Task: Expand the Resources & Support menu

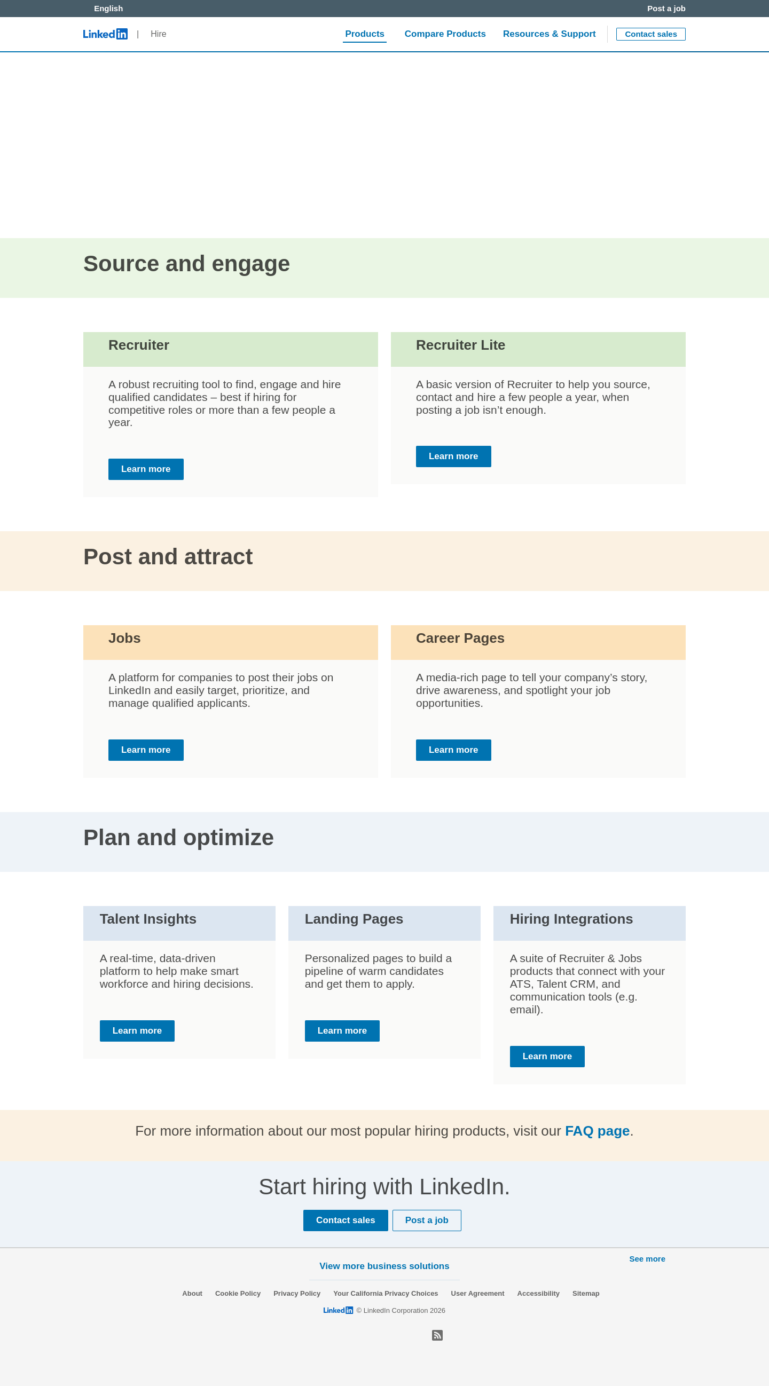Action: (x=549, y=34)
